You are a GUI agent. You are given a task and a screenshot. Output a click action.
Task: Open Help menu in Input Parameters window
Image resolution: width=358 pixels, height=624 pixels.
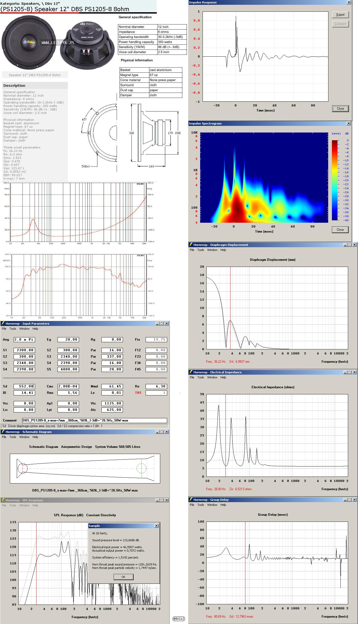click(35, 329)
